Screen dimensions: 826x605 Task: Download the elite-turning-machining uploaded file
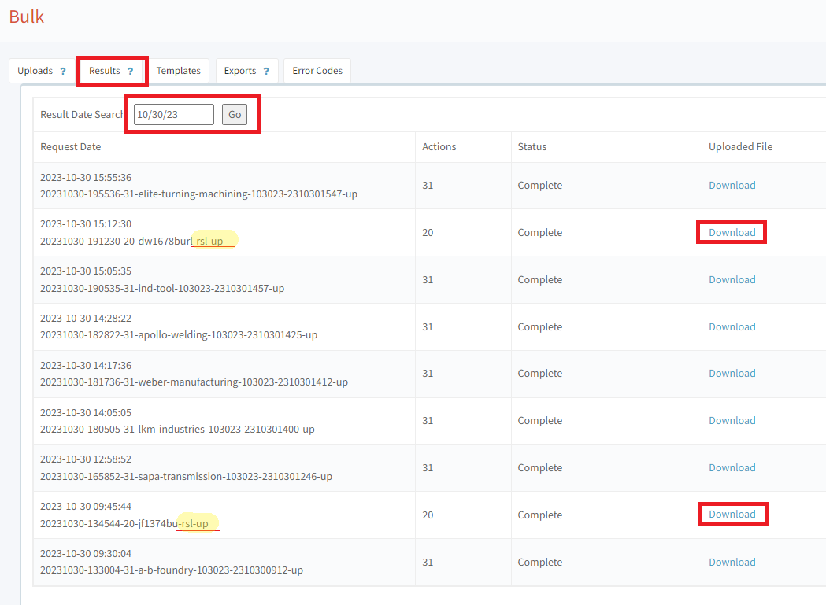732,186
